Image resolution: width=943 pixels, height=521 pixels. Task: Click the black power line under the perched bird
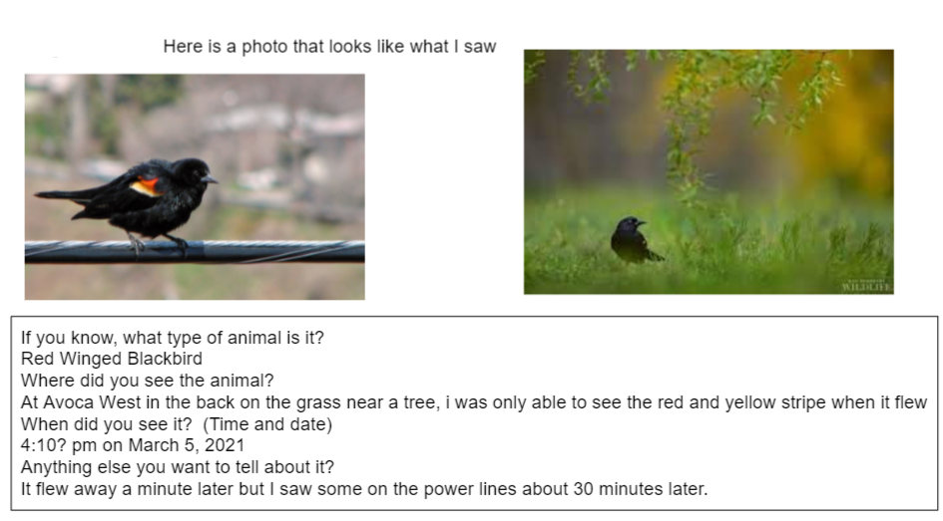click(x=195, y=252)
